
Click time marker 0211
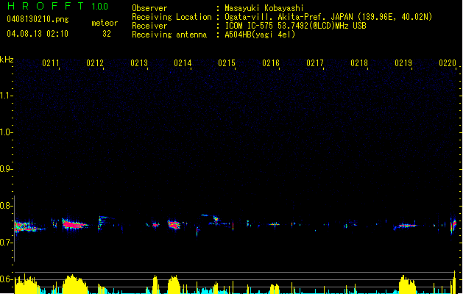[51, 63]
